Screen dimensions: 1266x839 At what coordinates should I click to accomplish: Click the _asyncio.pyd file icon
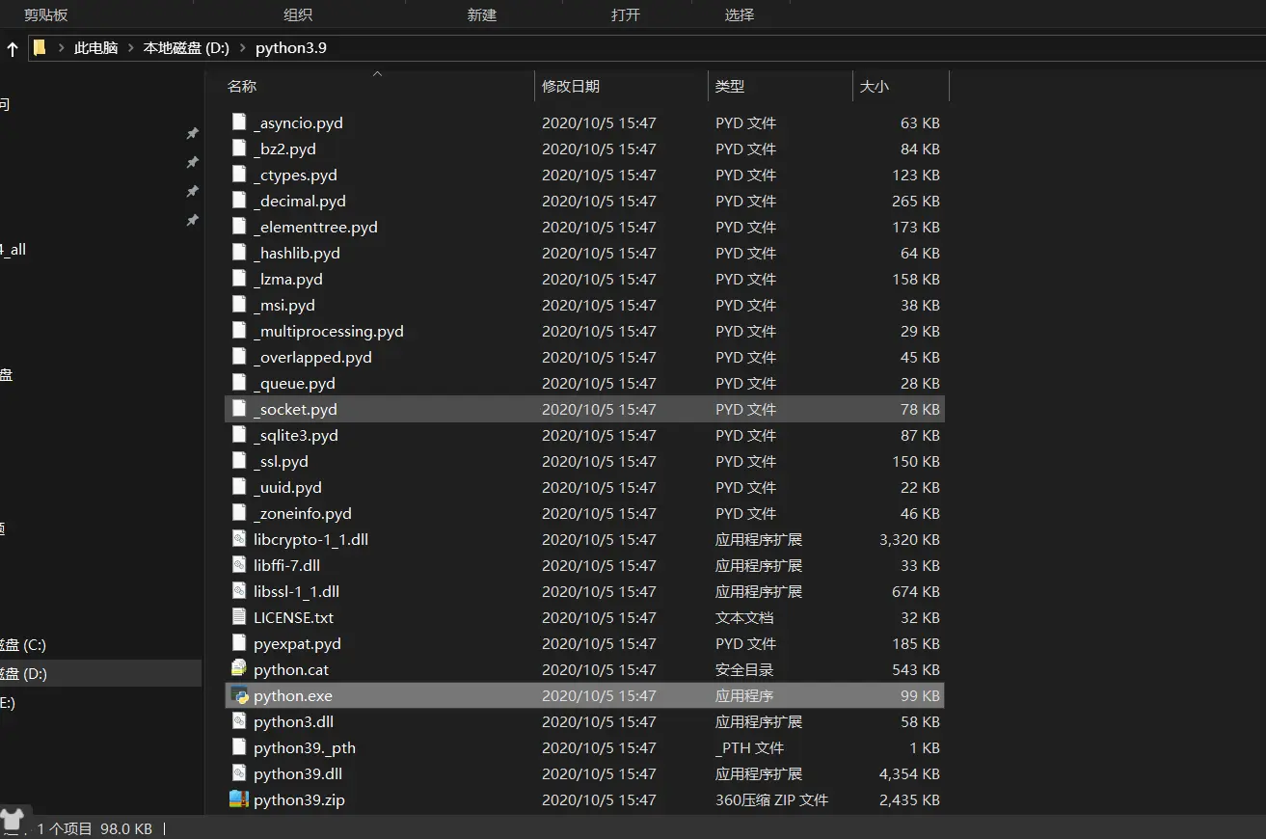tap(239, 122)
